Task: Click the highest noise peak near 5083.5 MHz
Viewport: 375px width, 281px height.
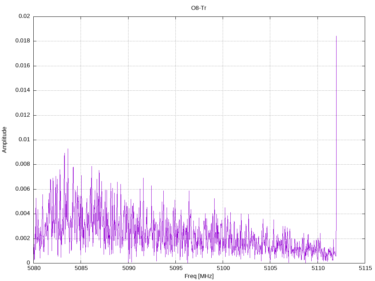Action: 68,149
